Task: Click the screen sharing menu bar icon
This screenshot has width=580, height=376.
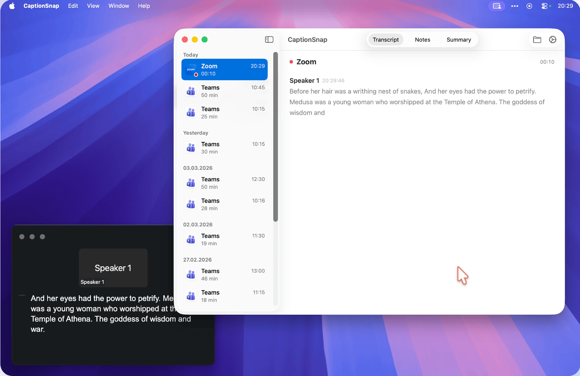Action: tap(497, 6)
